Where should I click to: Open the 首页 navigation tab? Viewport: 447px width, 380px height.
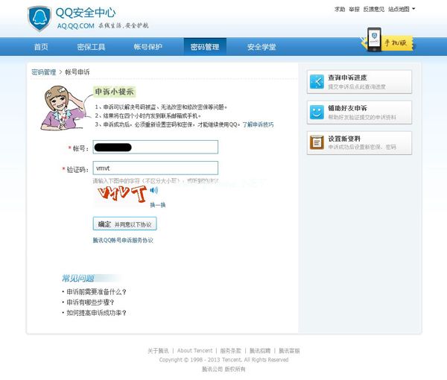tap(41, 47)
